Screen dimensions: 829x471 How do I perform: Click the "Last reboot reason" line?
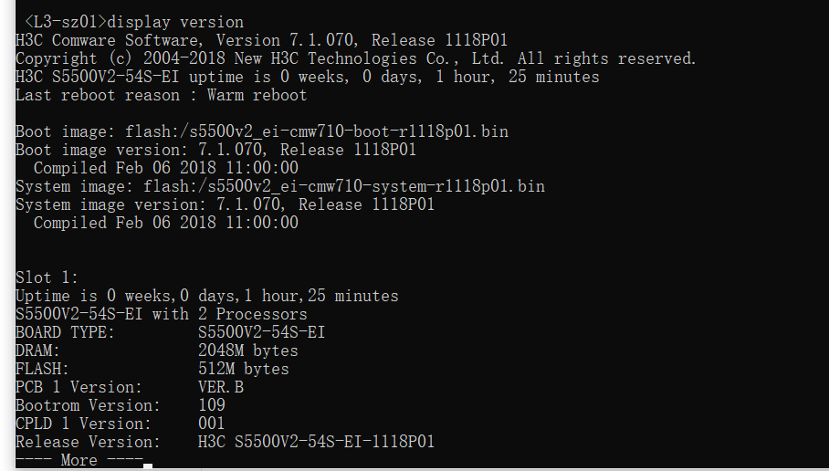[x=161, y=95]
